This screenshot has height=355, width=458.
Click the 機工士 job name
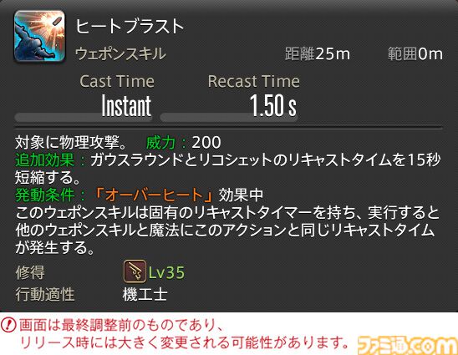[145, 294]
